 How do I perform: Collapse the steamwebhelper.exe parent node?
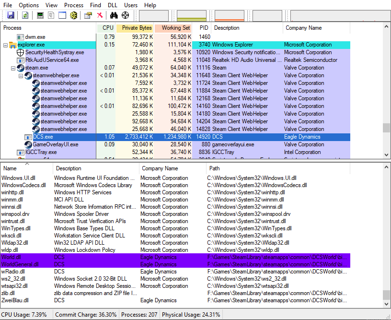click(x=21, y=76)
